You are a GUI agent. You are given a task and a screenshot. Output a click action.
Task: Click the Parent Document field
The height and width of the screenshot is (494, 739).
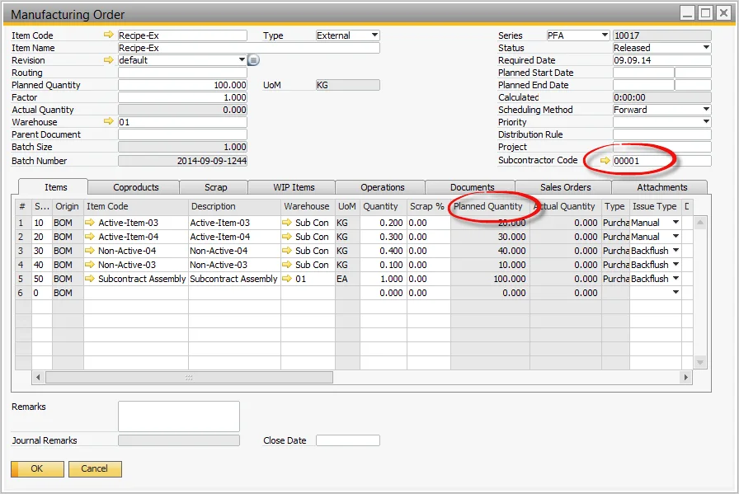(x=182, y=134)
